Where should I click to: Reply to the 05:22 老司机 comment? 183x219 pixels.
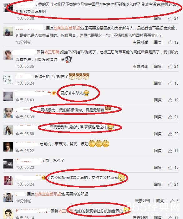(x=158, y=151)
